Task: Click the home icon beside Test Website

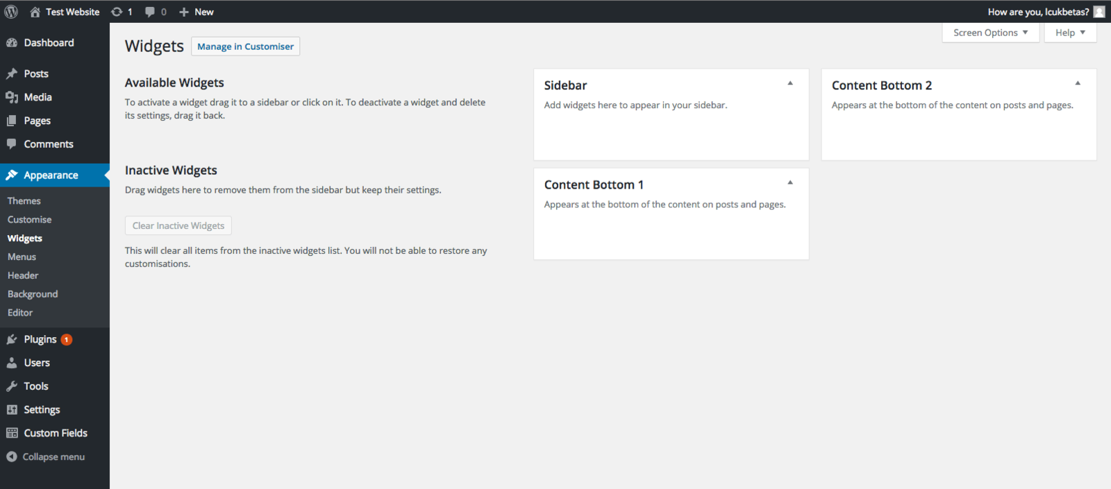Action: 35,12
